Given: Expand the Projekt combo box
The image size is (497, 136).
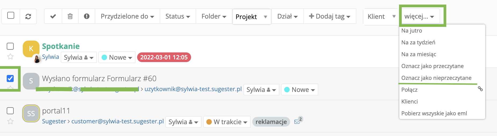Looking at the screenshot, I should coord(251,17).
